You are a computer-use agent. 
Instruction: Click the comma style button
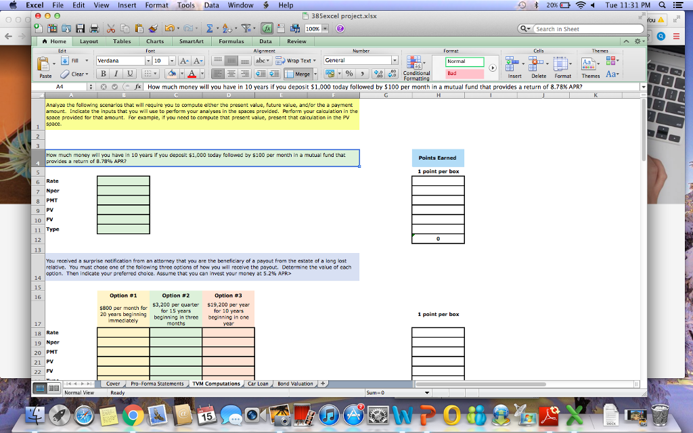[x=362, y=73]
